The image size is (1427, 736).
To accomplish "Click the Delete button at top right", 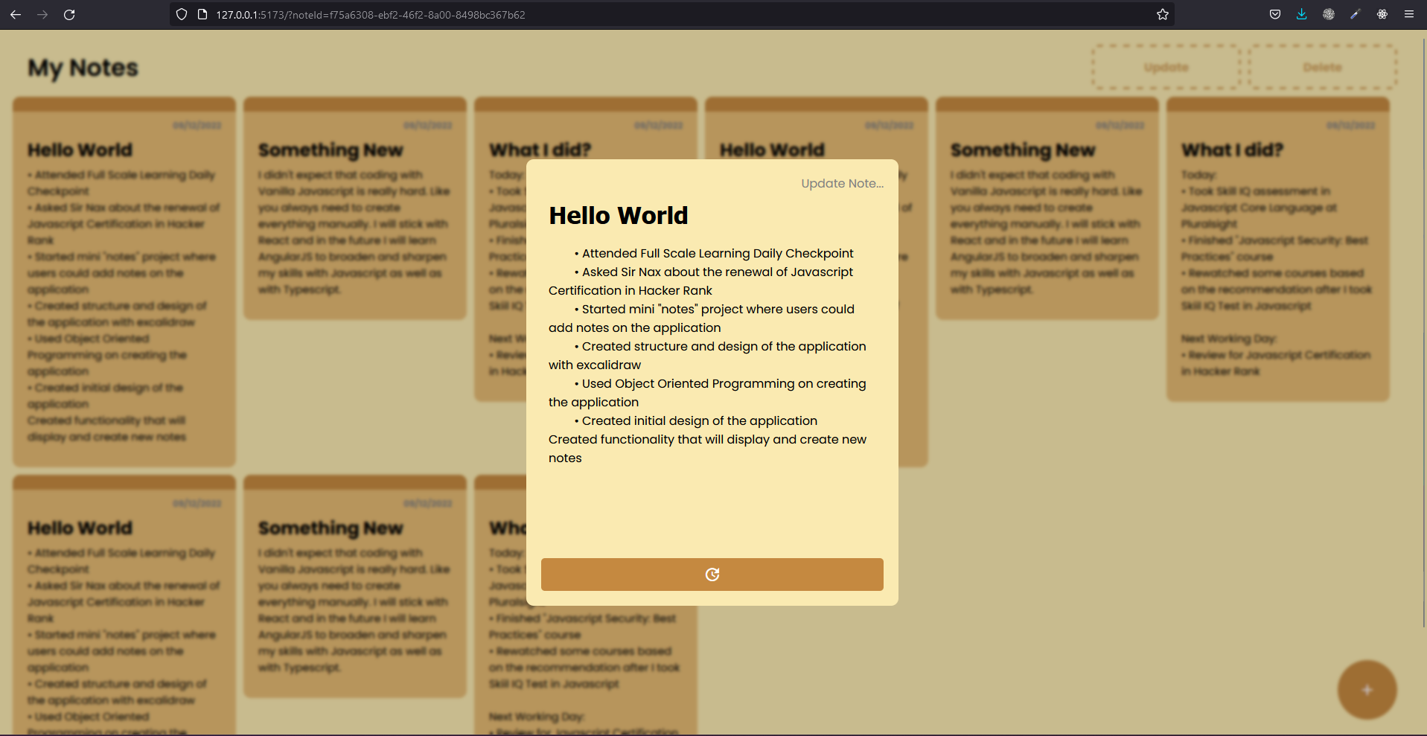I will pos(1322,67).
